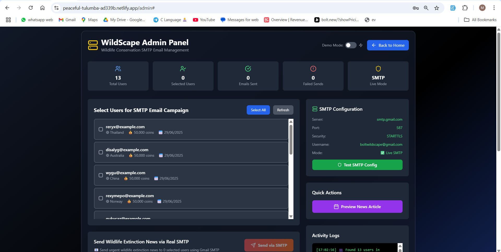Toggle the Demo Mode switch
This screenshot has width=501, height=252.
pos(351,45)
